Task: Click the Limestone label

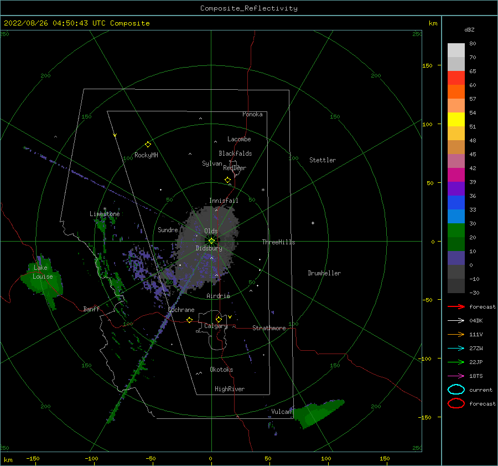Action: pyautogui.click(x=105, y=214)
